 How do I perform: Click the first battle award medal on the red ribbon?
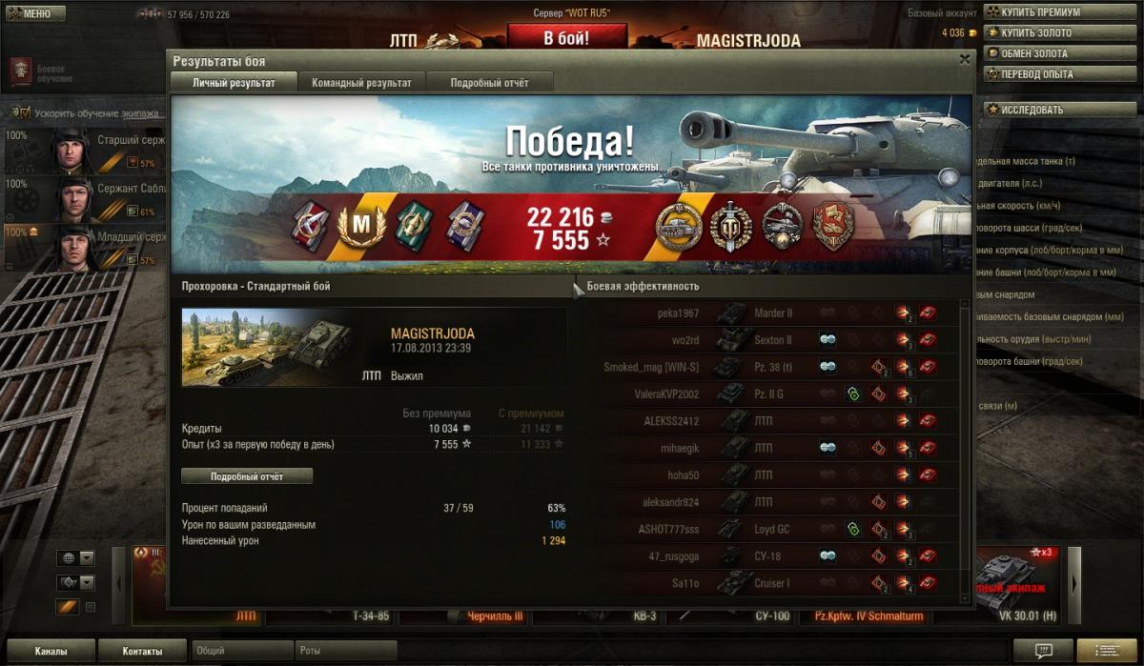coord(312,224)
